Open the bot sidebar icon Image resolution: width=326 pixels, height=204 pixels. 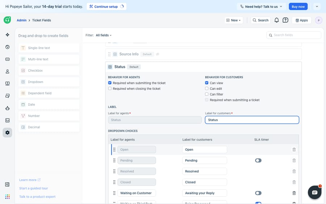coord(8,108)
